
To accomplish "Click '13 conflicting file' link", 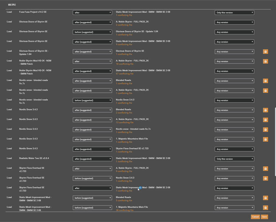I will pyautogui.click(x=125, y=123).
